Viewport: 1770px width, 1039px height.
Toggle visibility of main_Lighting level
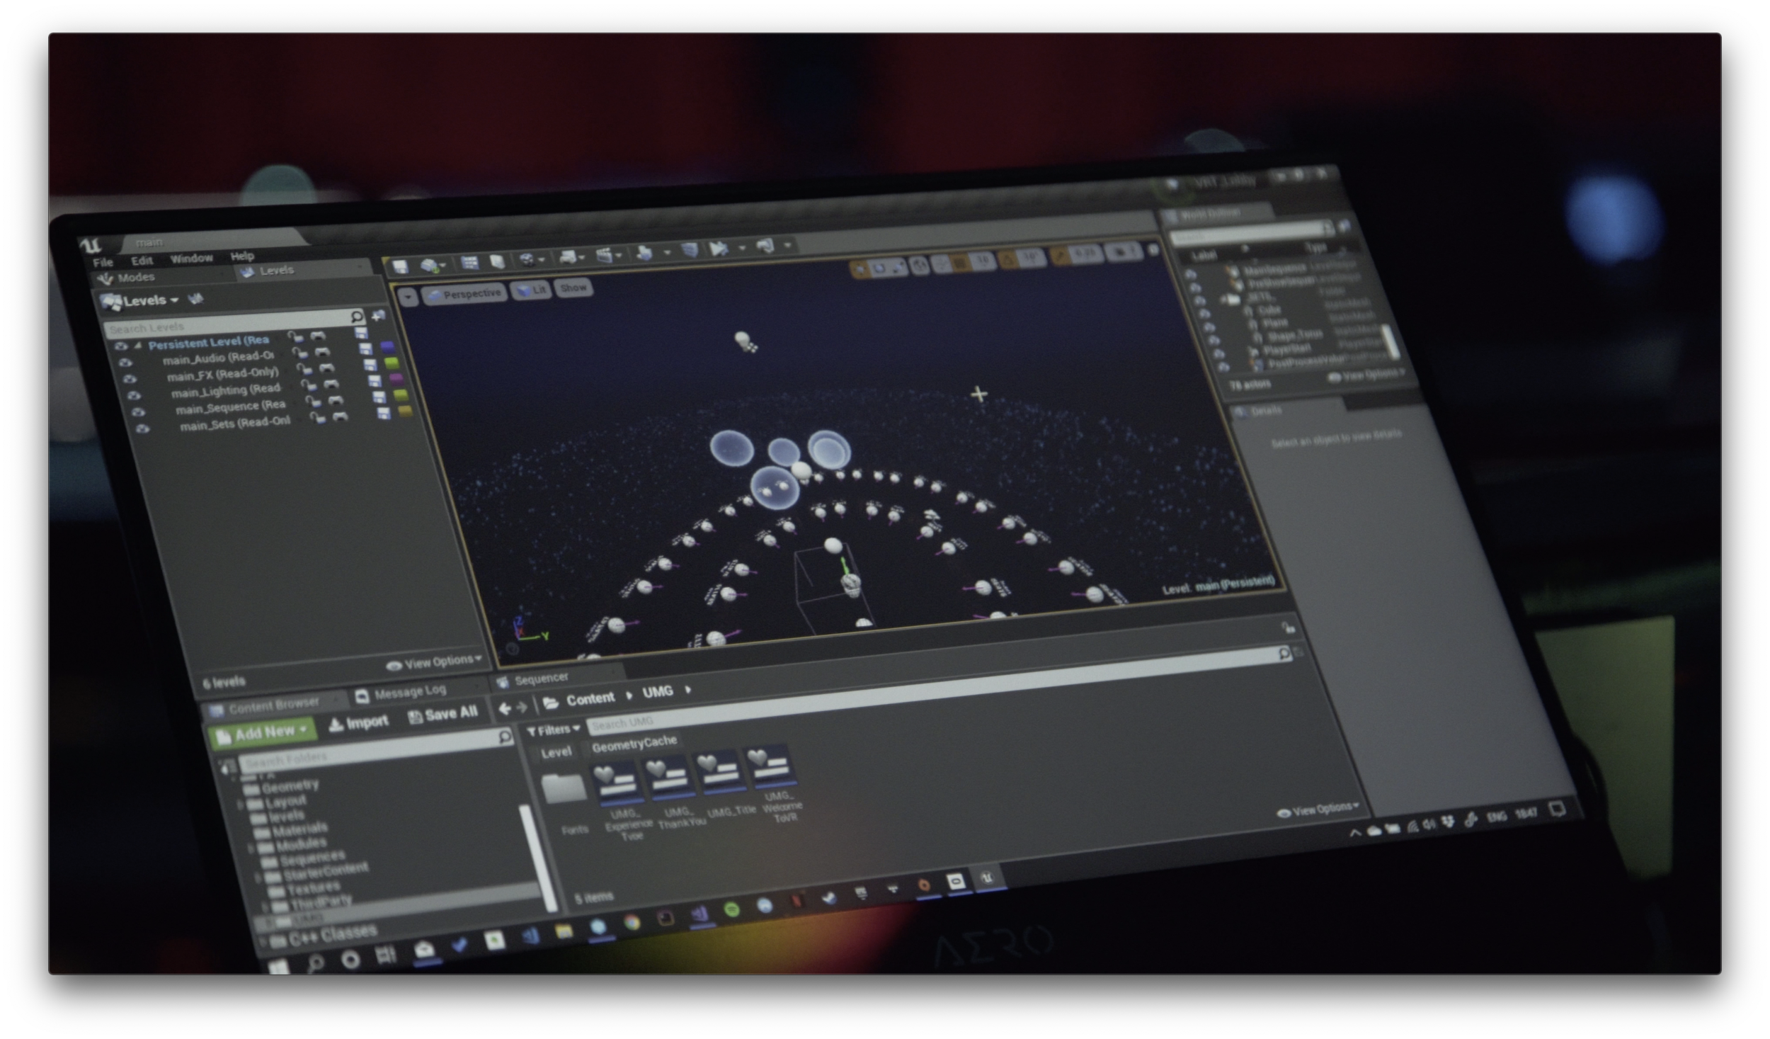(x=135, y=395)
